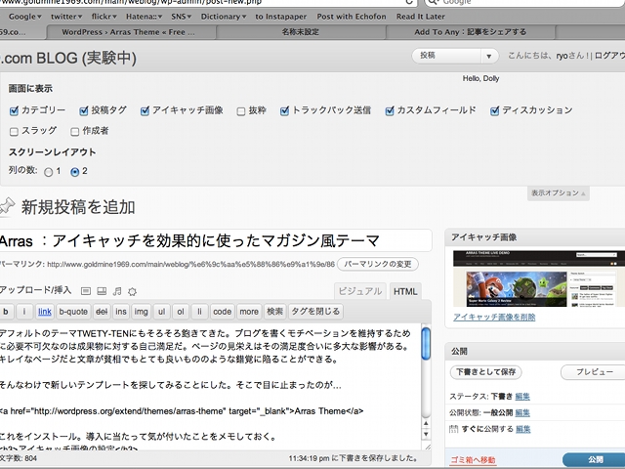This screenshot has width=625, height=469.
Task: Click 編集 link next to 公開状態
Action: pos(522,412)
